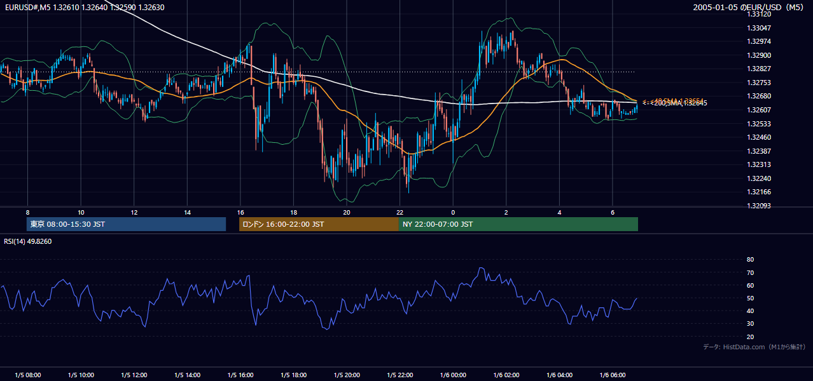Viewport: 813px width, 381px height.
Task: Click the Tokyo session bar 東京 08:00-15:30 JST
Action: pos(126,224)
